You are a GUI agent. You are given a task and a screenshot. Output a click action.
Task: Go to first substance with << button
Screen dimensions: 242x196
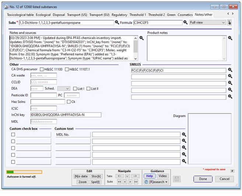(x=119, y=182)
